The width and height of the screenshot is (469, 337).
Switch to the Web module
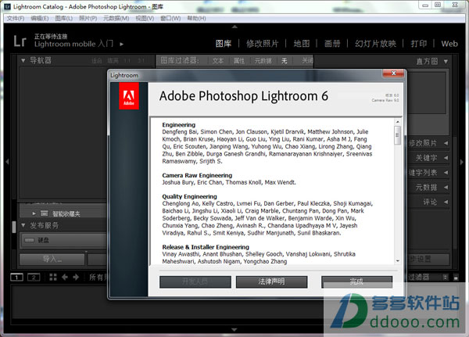(449, 44)
